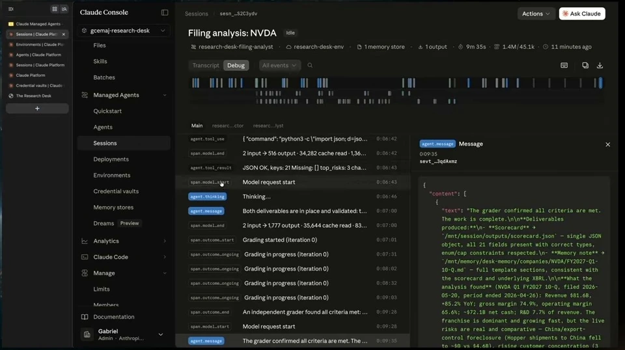Select event 'Both deliverables are in place'

(x=292, y=211)
